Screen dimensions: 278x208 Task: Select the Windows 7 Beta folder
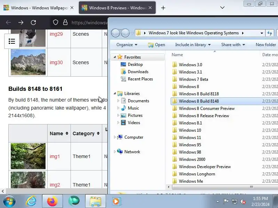(194, 79)
